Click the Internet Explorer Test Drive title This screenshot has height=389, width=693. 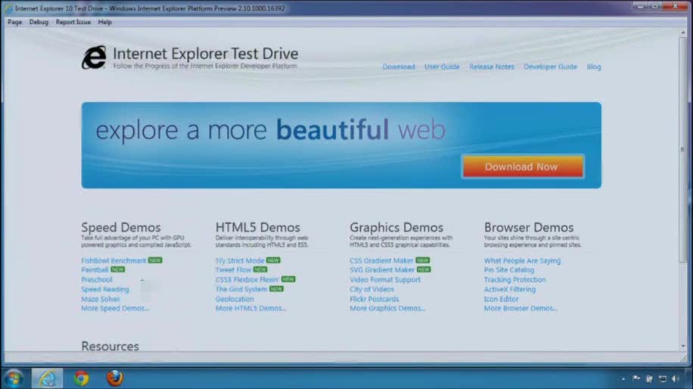[x=206, y=54]
